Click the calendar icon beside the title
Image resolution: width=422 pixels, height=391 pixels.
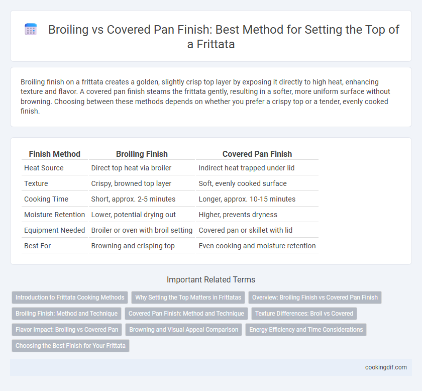click(31, 29)
